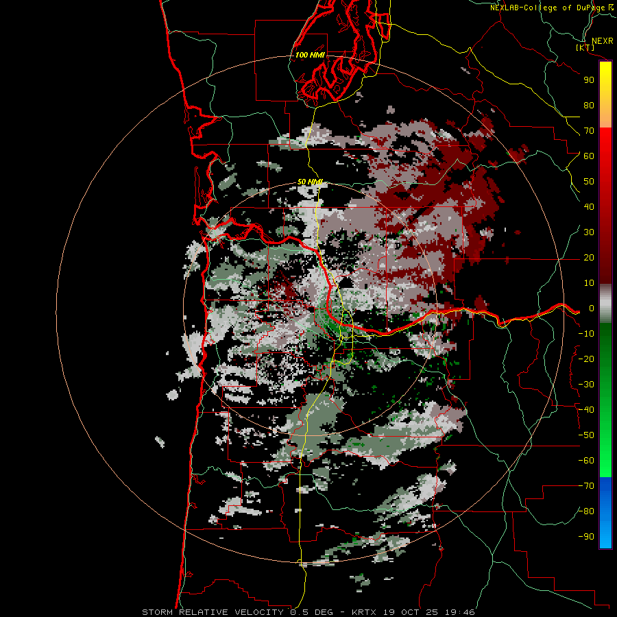Image resolution: width=617 pixels, height=617 pixels.
Task: Click the positive 60 scale value
Action: point(589,156)
